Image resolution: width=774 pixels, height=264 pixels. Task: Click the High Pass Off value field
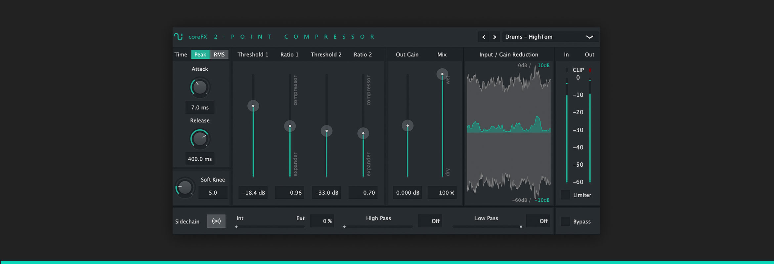point(430,221)
